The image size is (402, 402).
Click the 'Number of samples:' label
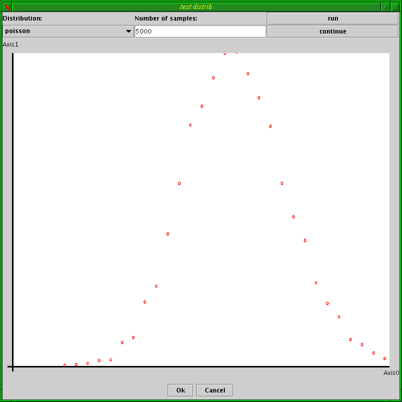(166, 19)
